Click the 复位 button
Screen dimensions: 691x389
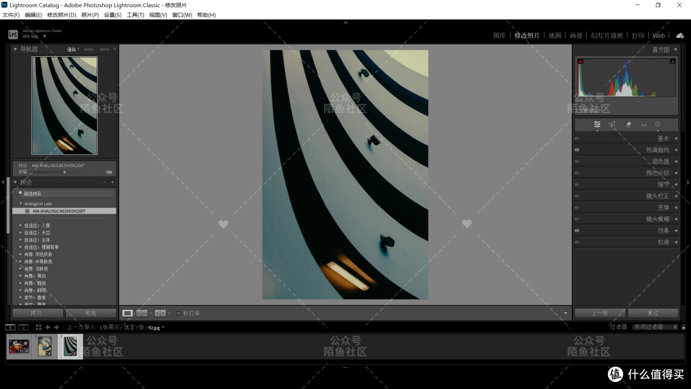(x=653, y=313)
